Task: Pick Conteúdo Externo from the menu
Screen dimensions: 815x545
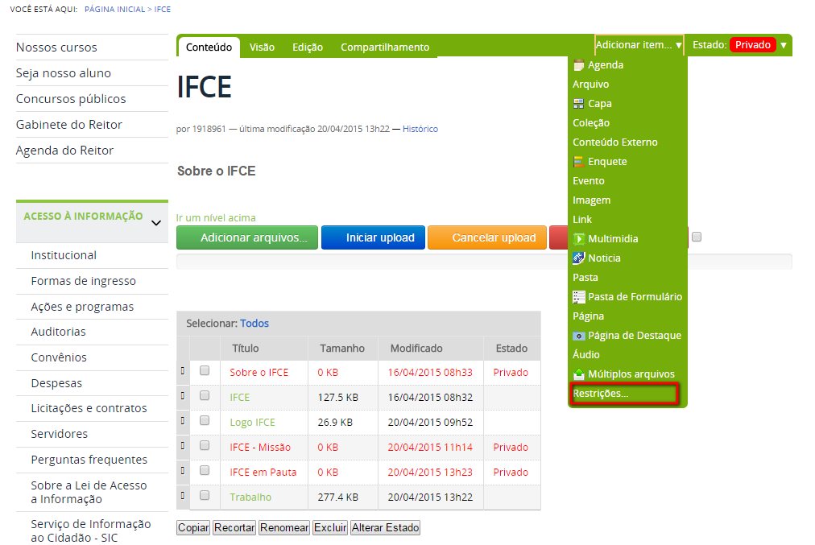Action: pyautogui.click(x=615, y=142)
